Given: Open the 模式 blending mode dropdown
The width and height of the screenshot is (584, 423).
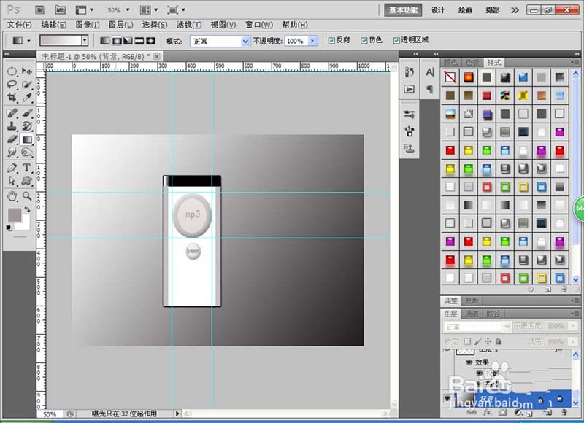Looking at the screenshot, I should [x=220, y=42].
